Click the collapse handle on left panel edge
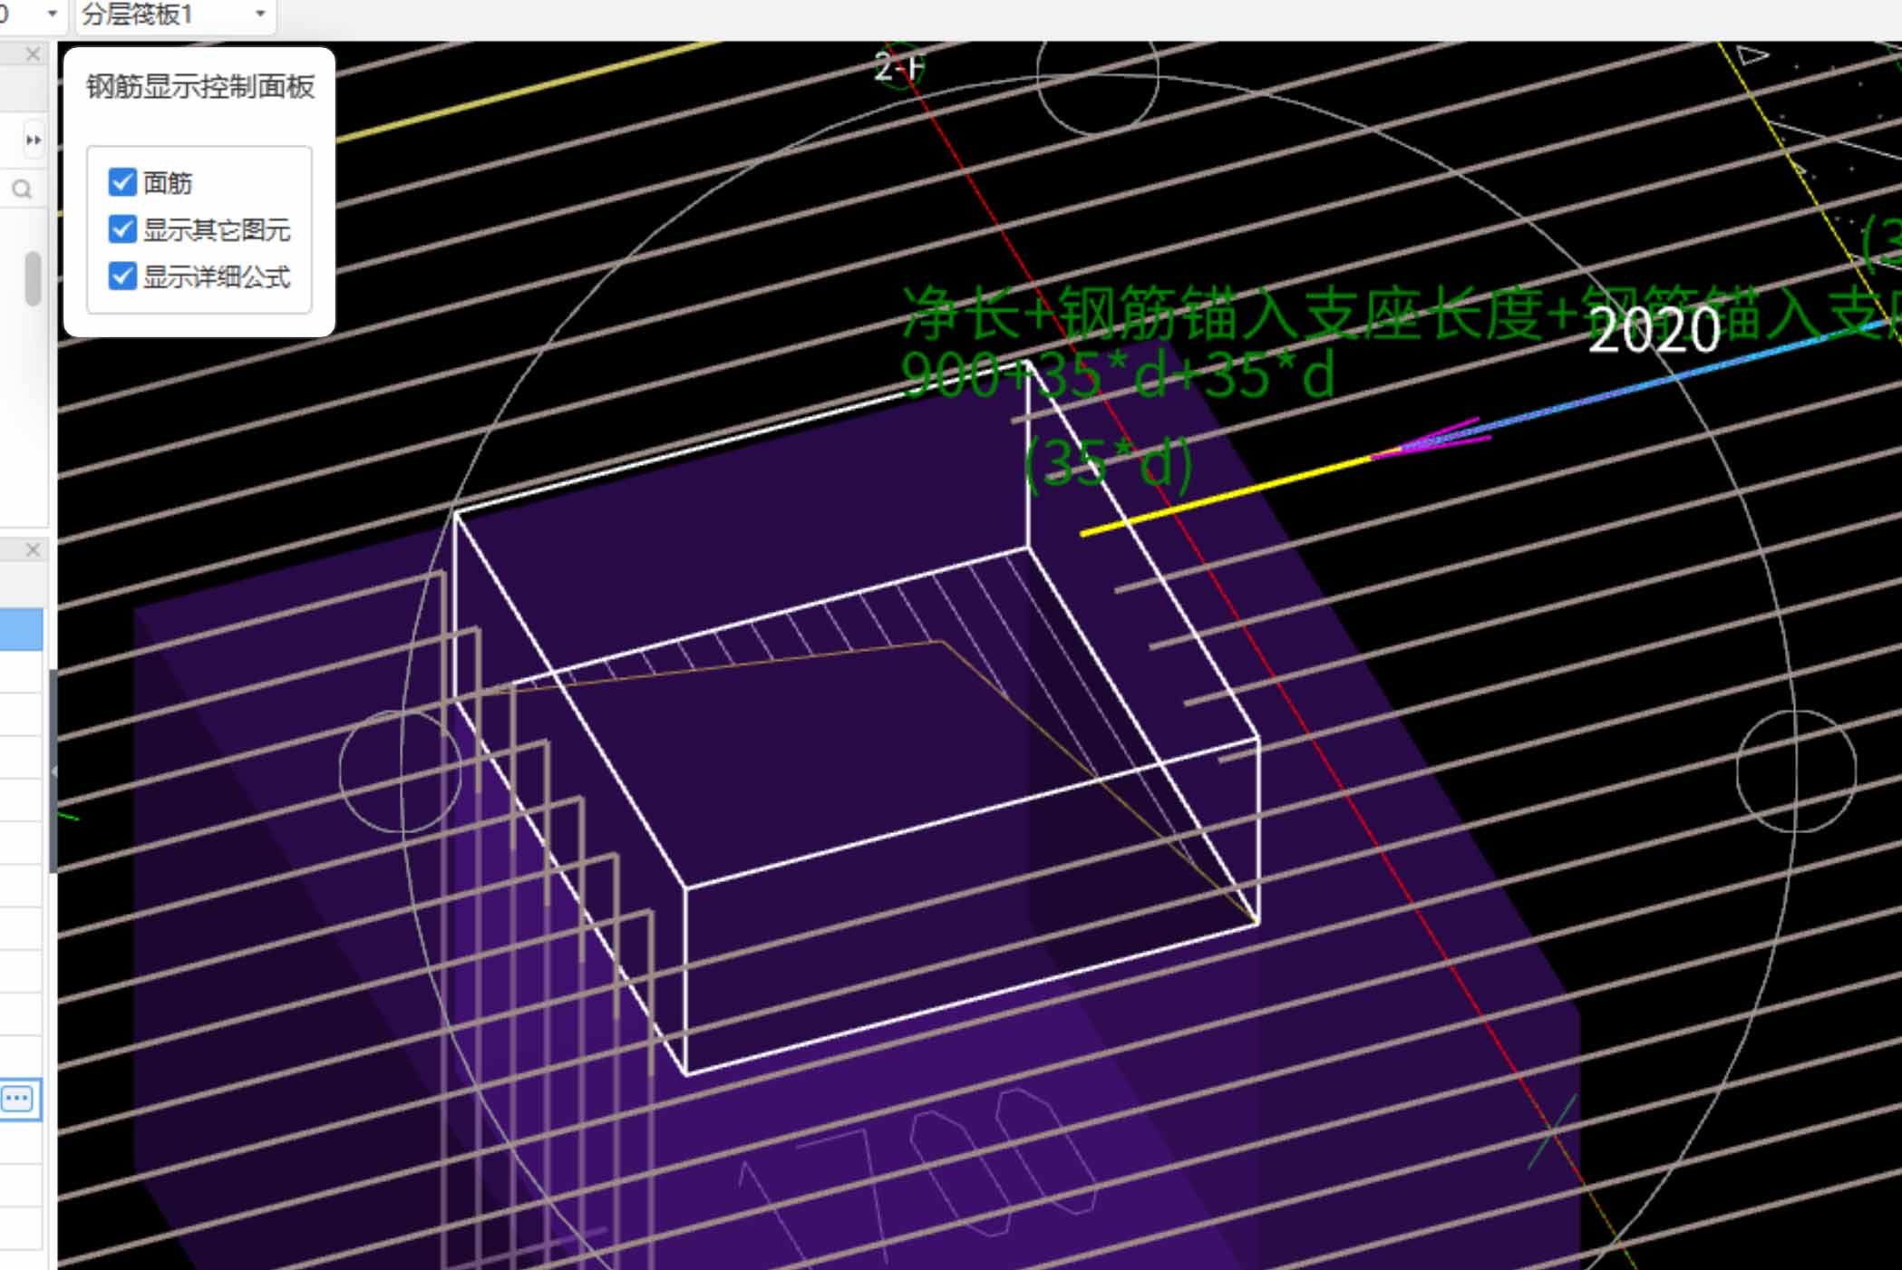The image size is (1902, 1270). point(53,771)
